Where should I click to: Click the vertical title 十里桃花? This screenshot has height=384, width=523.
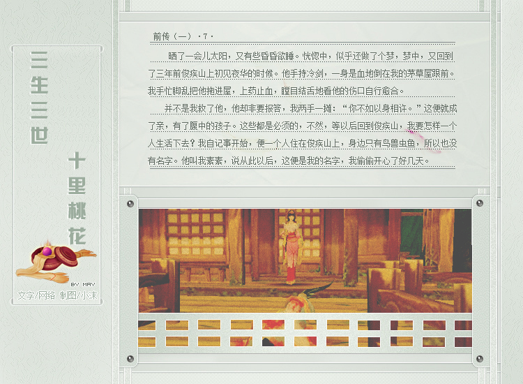77,199
